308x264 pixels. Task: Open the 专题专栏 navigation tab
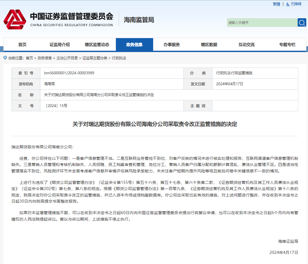click(287, 45)
